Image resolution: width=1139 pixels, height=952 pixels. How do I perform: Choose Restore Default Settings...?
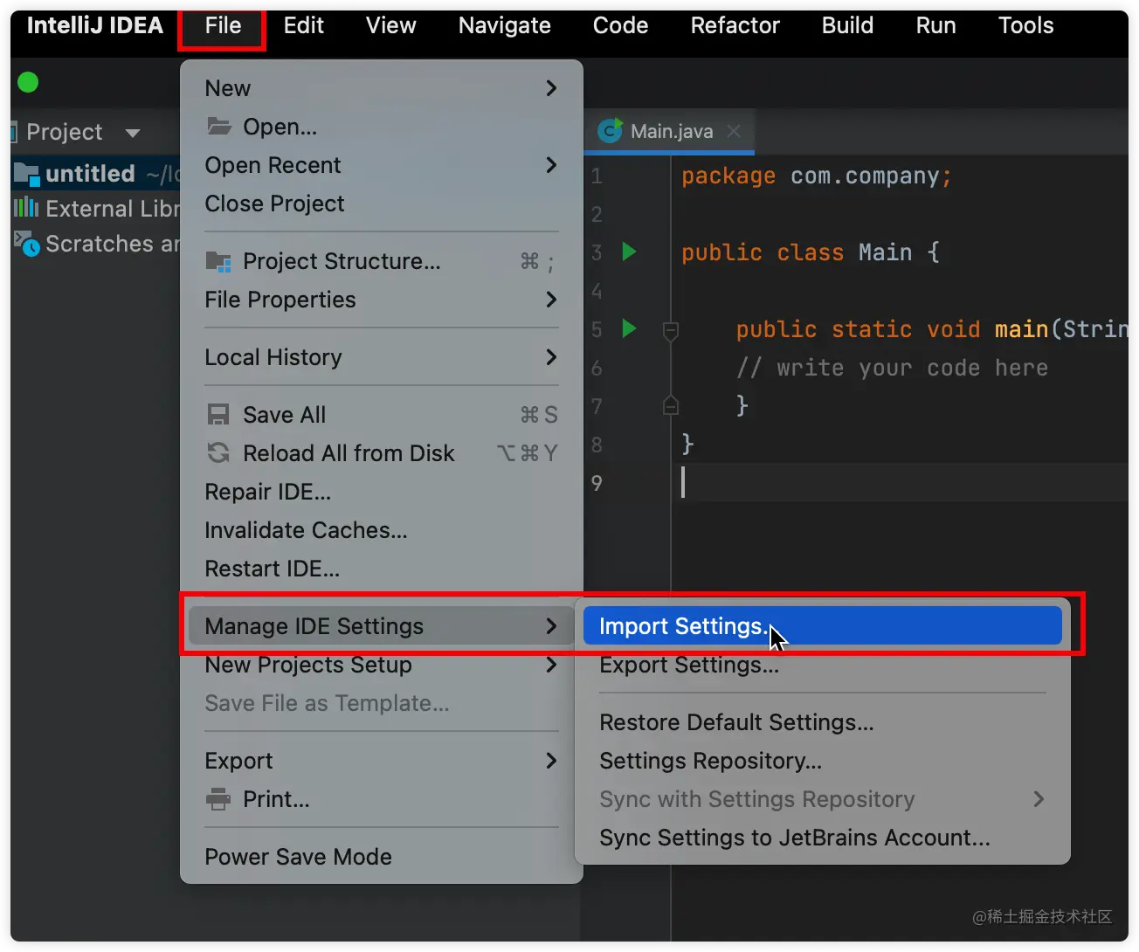tap(736, 722)
